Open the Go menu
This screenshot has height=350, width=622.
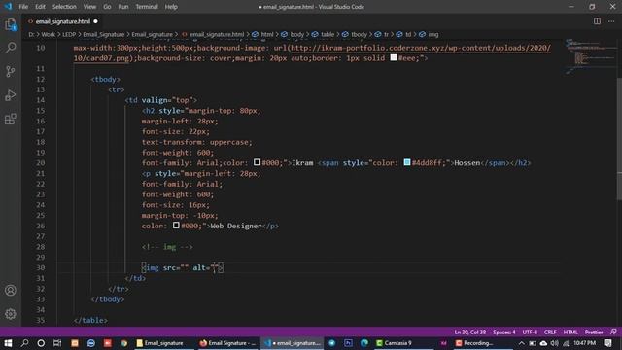coord(107,7)
